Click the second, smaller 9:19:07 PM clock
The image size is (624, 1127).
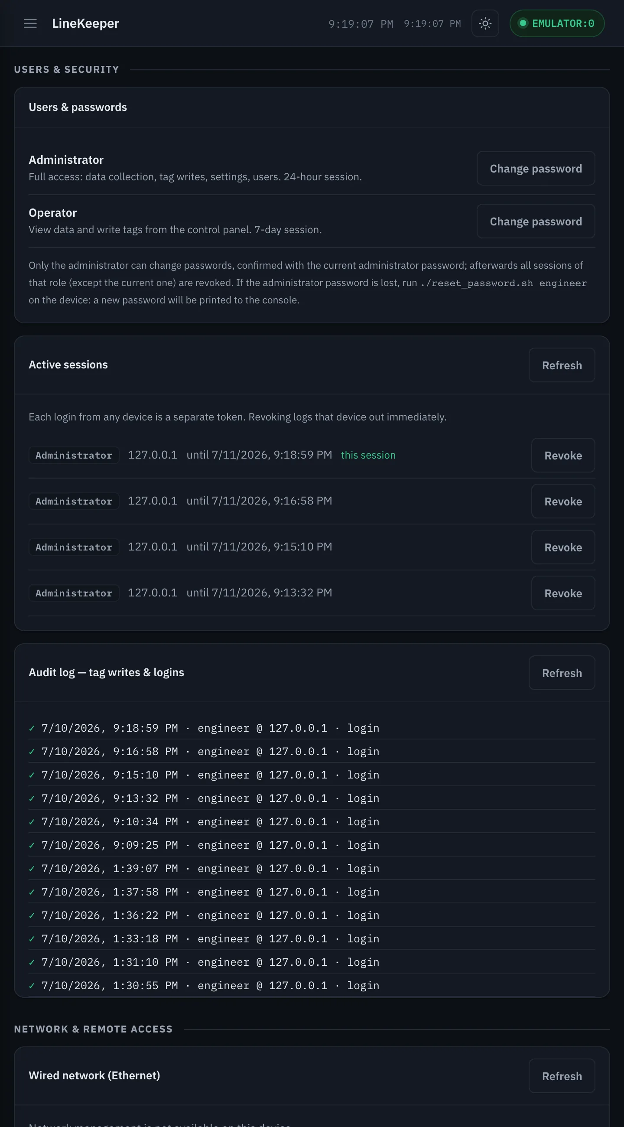pos(432,24)
